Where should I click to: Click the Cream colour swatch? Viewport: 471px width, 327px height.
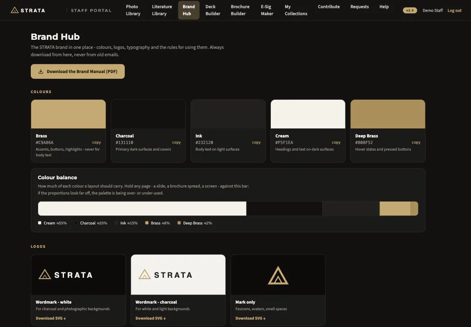coord(308,114)
